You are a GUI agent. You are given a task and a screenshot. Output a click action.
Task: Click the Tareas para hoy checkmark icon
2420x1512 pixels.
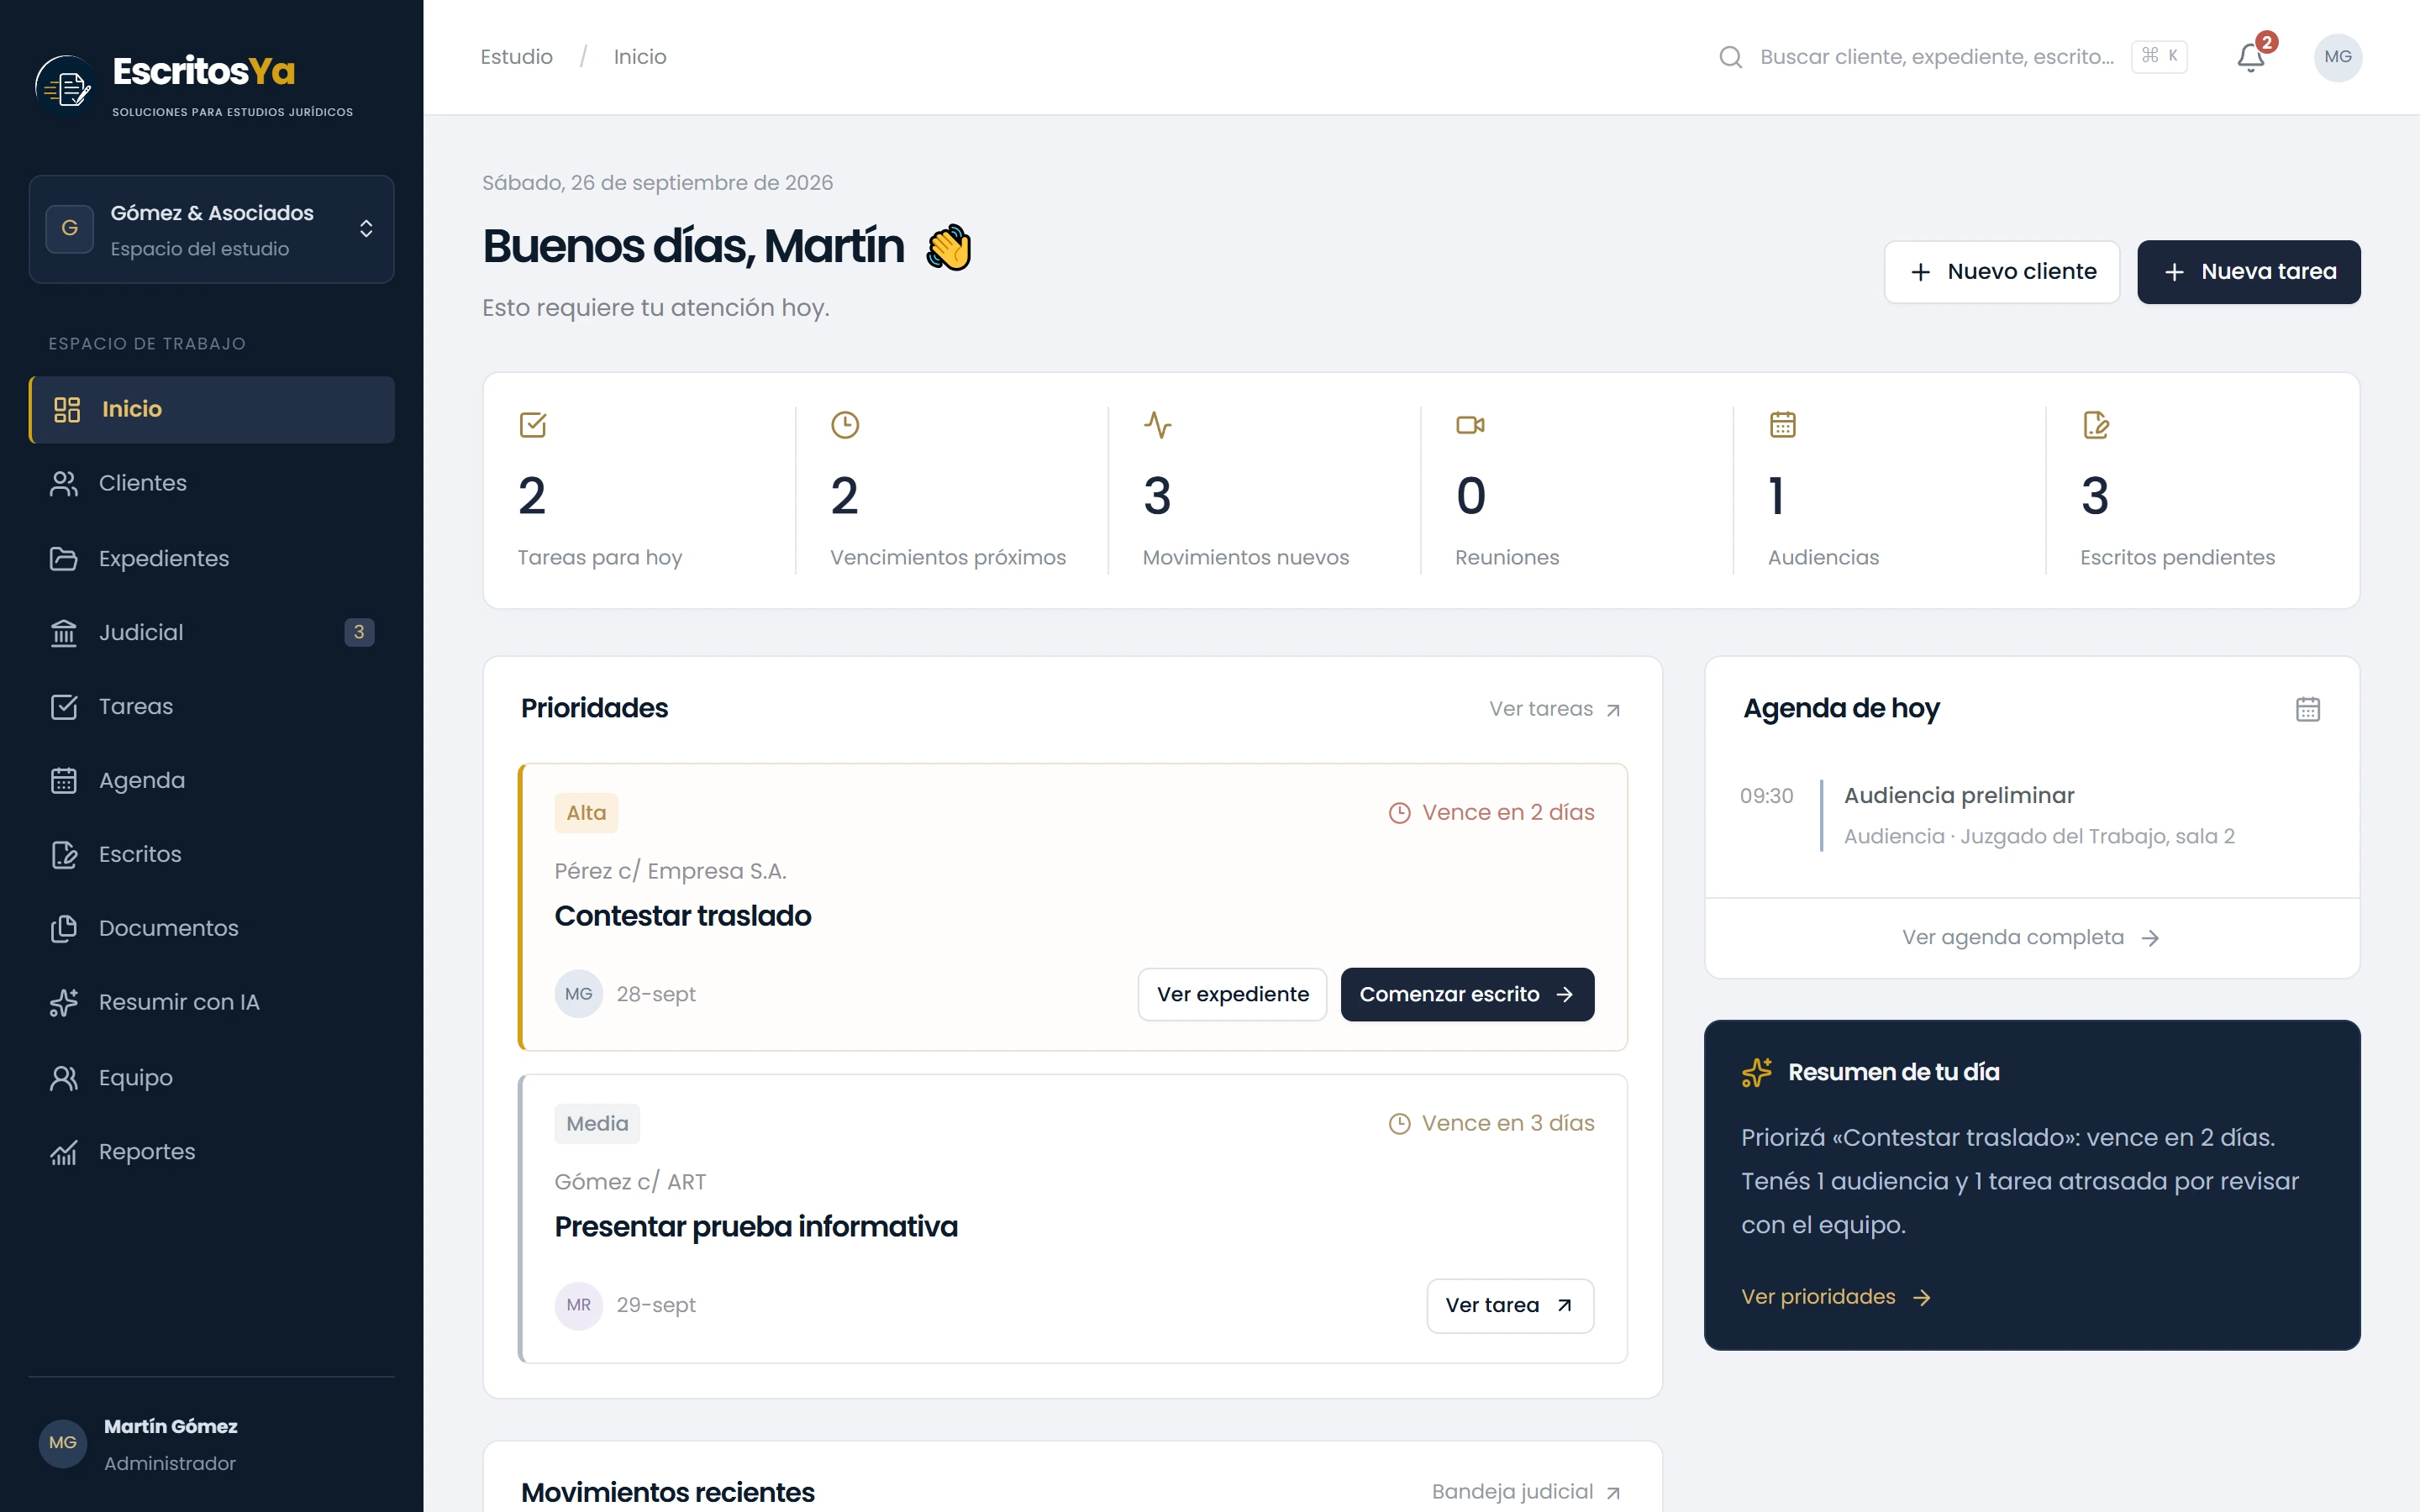click(533, 425)
